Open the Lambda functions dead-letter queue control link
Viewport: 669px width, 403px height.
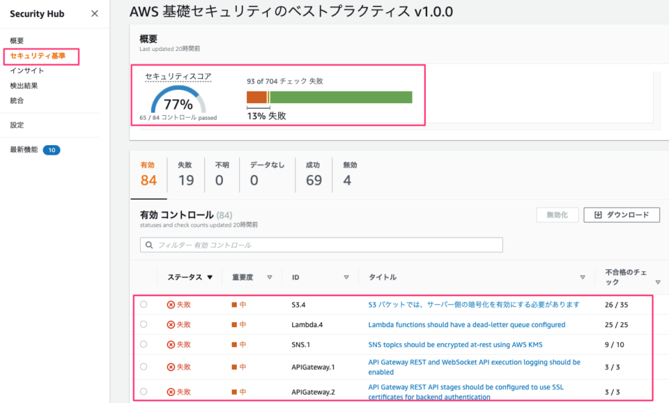coord(467,325)
